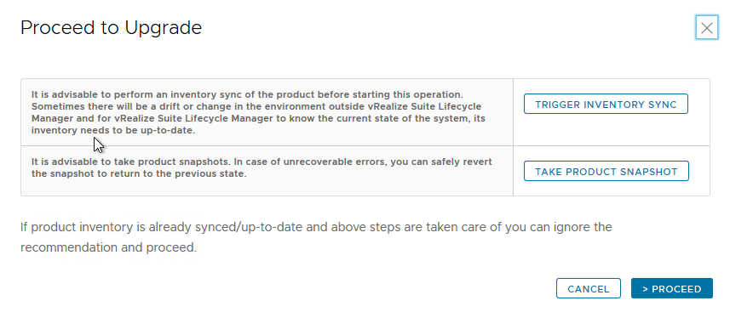The width and height of the screenshot is (730, 312).
Task: Click the 'Proceed to Upgrade' dialog title
Action: [x=112, y=28]
